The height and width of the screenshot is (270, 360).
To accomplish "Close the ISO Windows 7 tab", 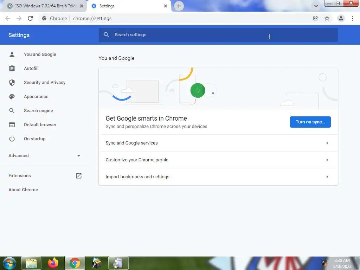I will coord(82,6).
